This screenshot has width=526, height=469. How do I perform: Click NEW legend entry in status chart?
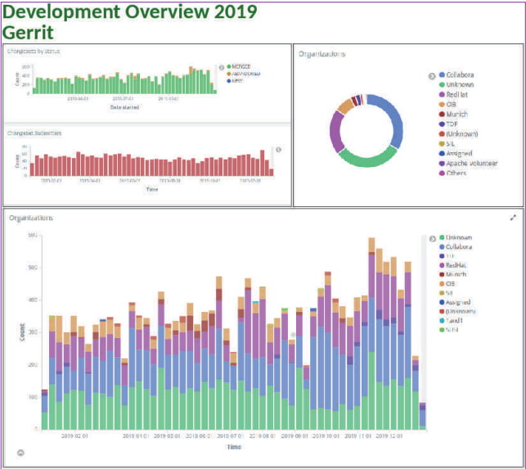[239, 80]
